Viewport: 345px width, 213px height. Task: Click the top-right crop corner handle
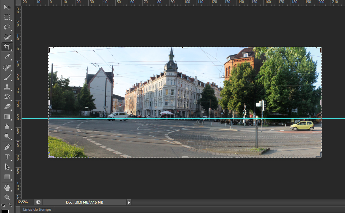pos(319,49)
